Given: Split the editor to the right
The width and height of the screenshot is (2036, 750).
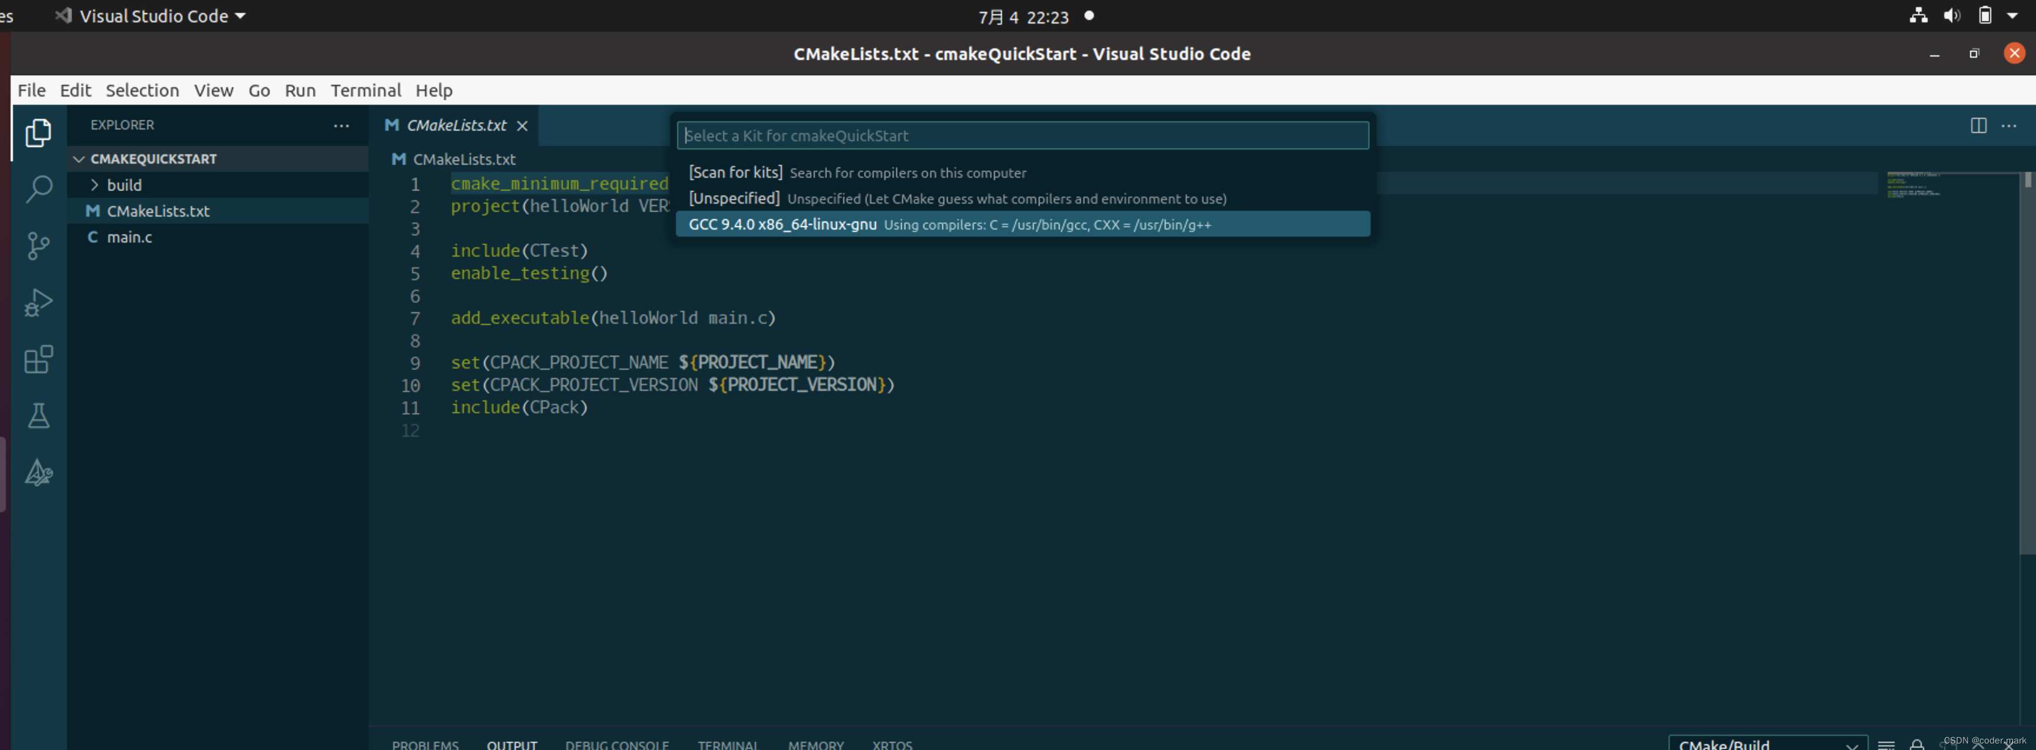Looking at the screenshot, I should tap(1978, 125).
